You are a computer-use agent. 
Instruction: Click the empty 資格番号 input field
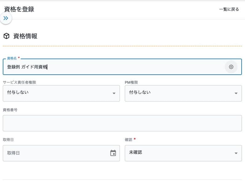(x=122, y=123)
